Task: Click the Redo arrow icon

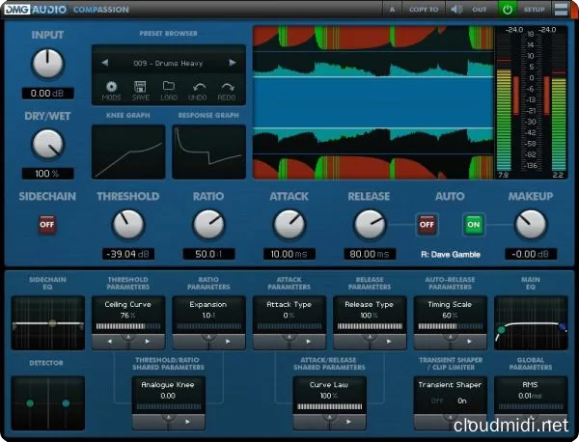Action: [x=227, y=87]
